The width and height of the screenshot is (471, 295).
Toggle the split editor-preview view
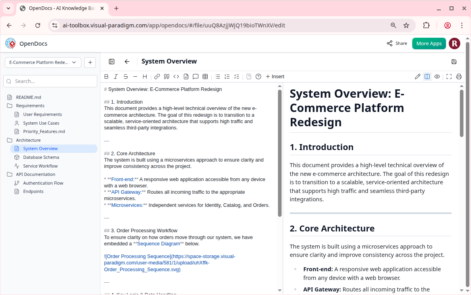coord(427,77)
